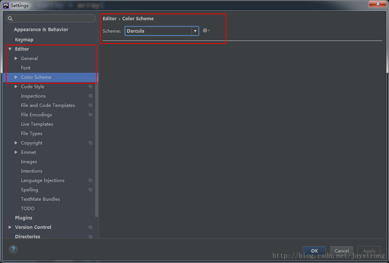Open TextMate Bundles settings
Image resolution: width=389 pixels, height=263 pixels.
pyautogui.click(x=40, y=199)
